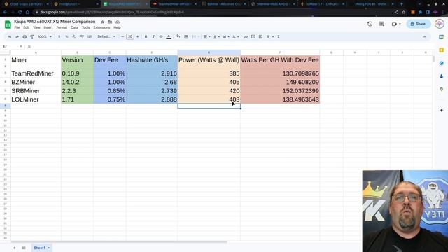448x252 pixels.
Task: Open the Data menu
Action: click(75, 28)
